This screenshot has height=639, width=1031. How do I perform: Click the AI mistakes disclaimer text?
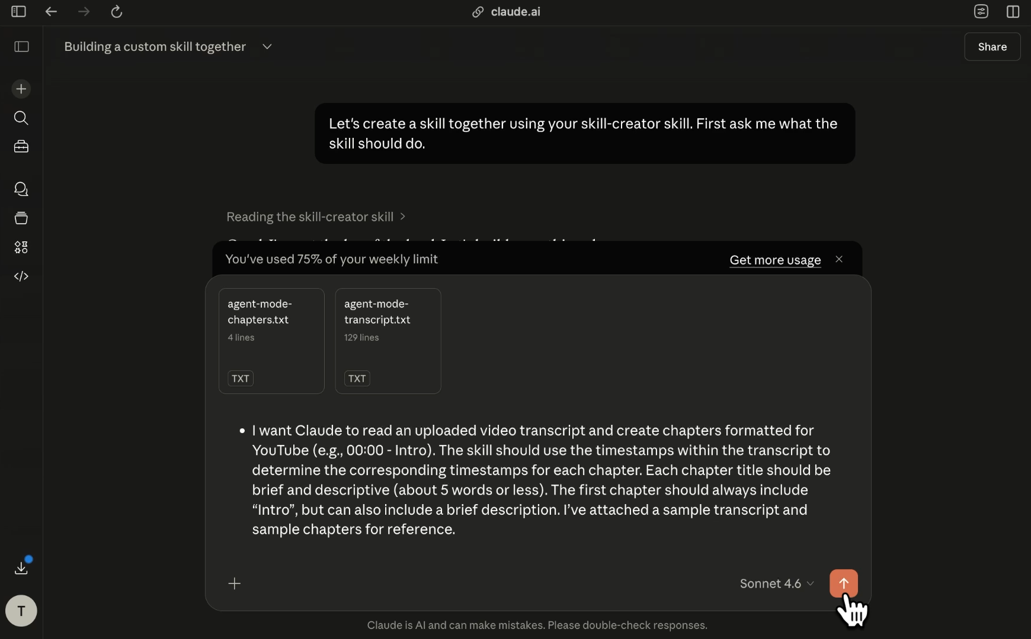[537, 625]
